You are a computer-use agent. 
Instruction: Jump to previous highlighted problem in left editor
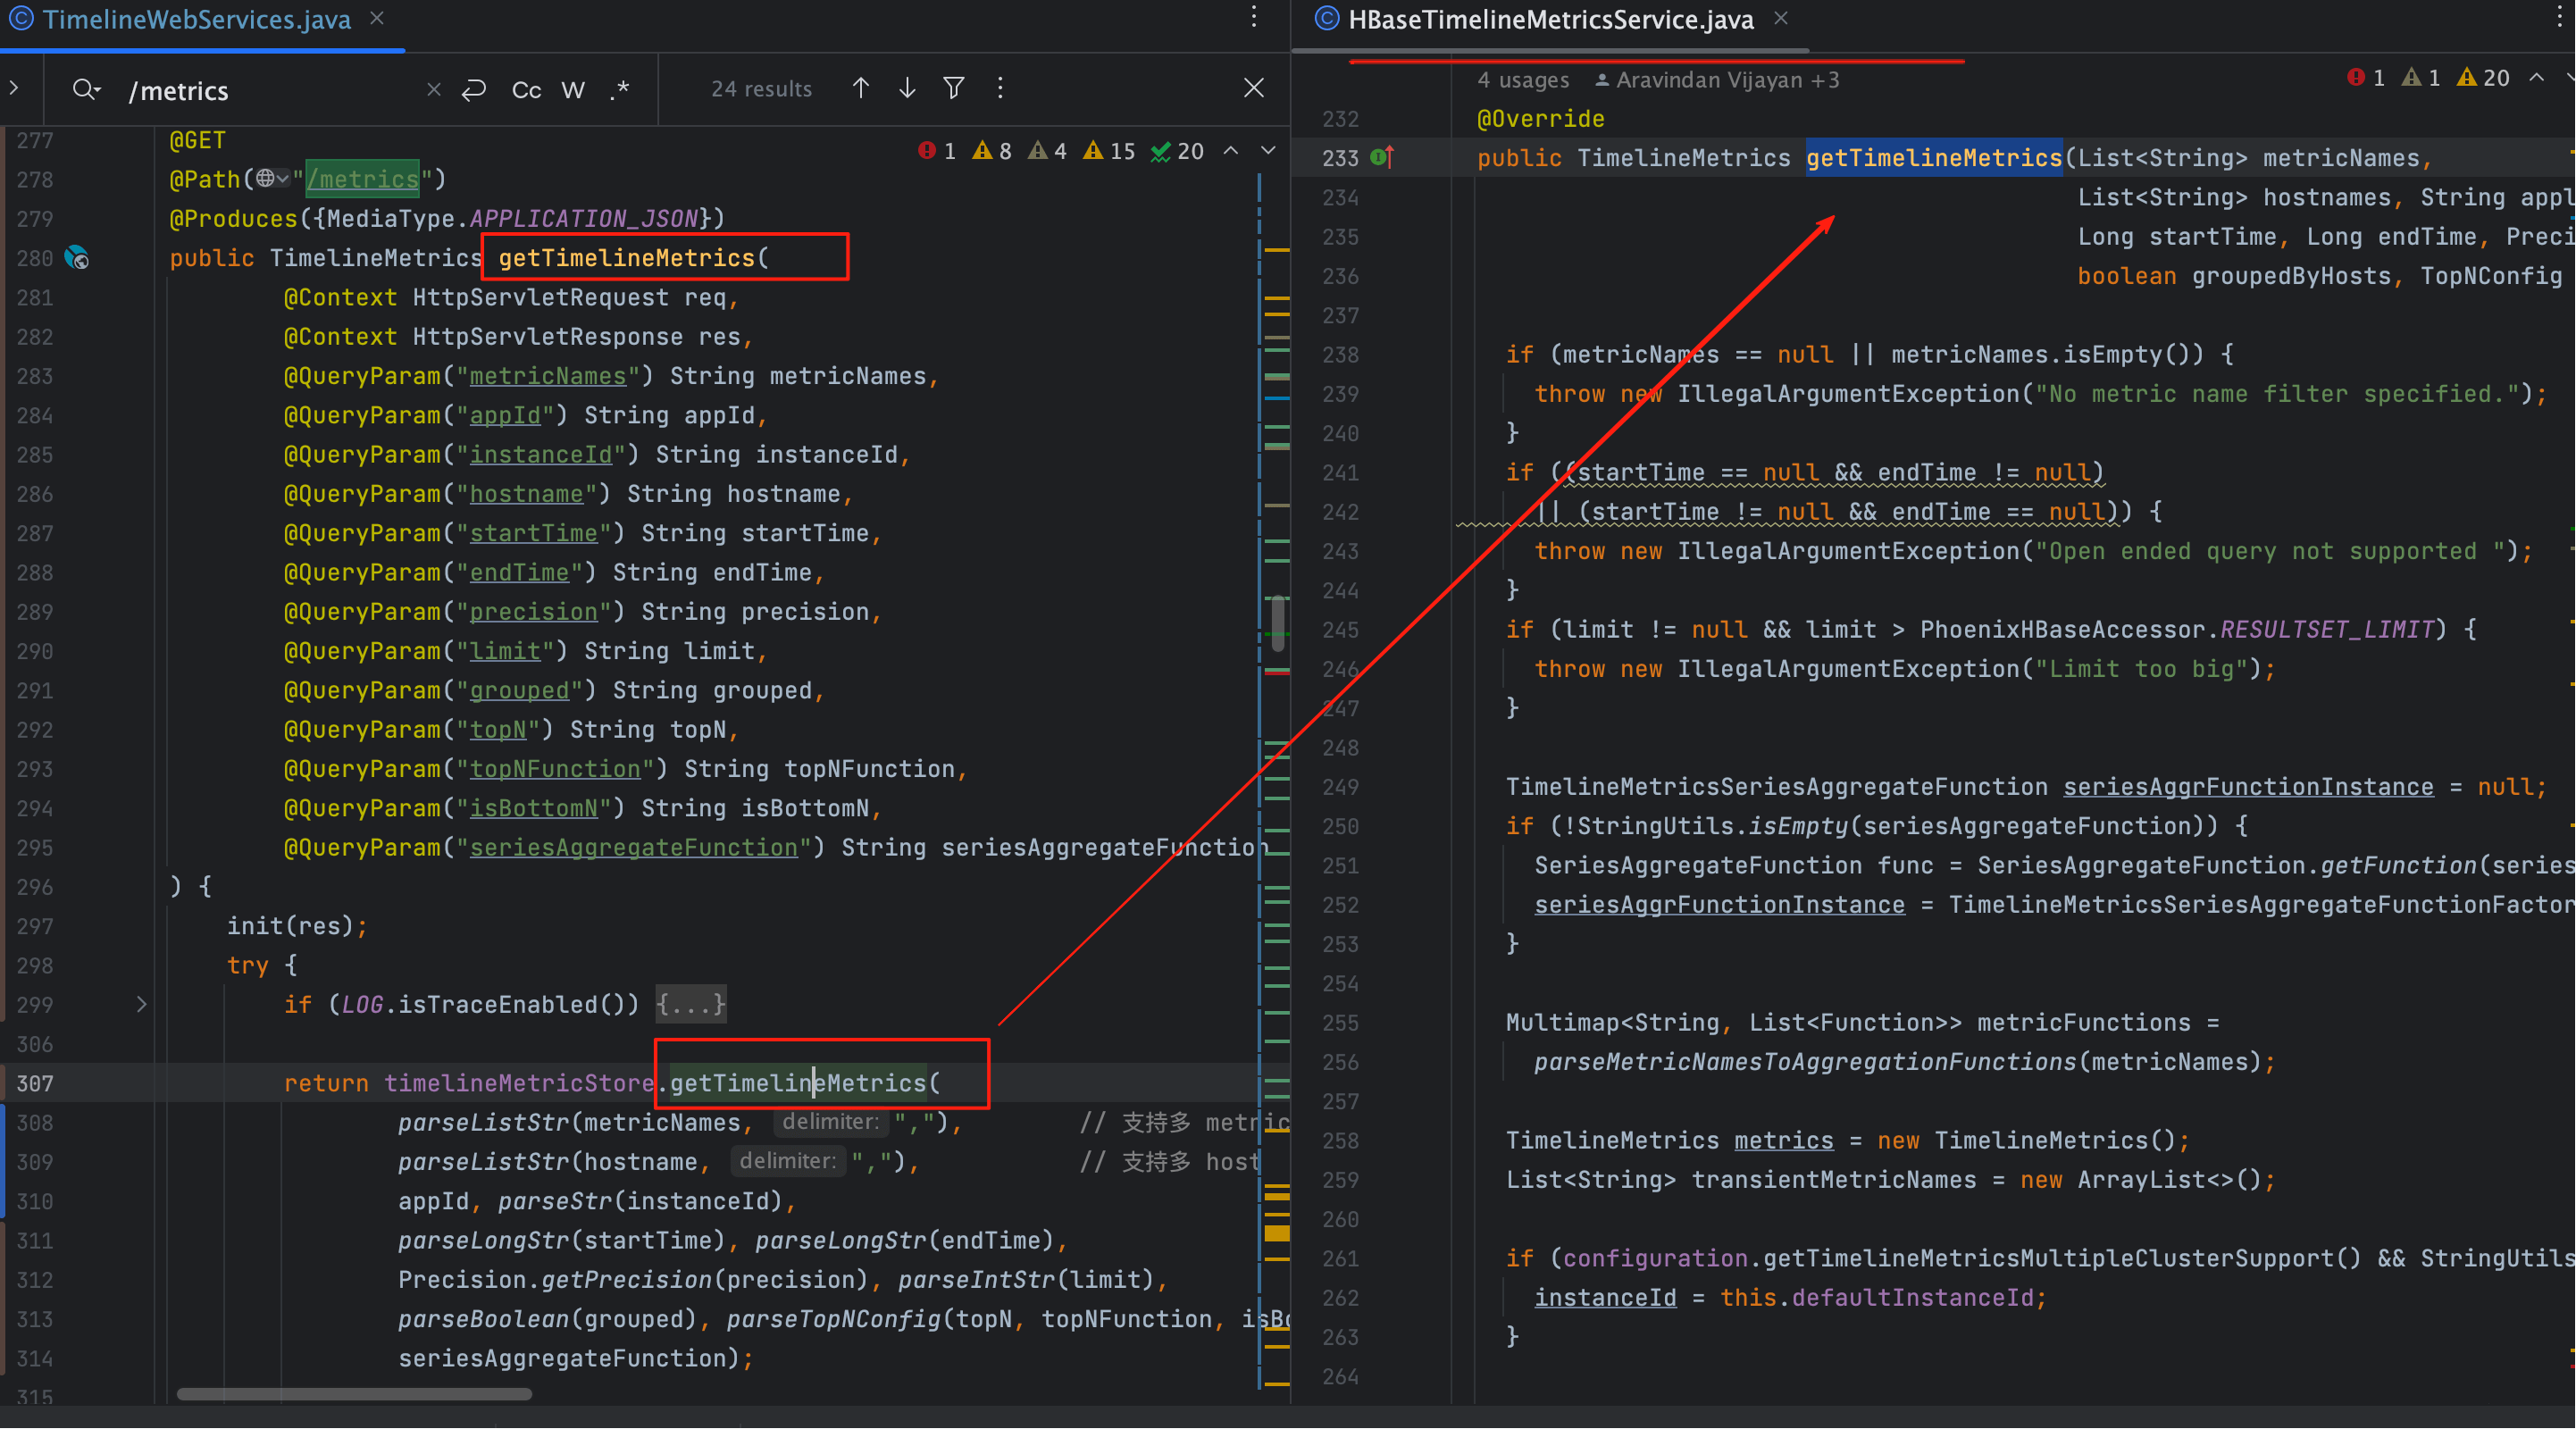[1231, 151]
